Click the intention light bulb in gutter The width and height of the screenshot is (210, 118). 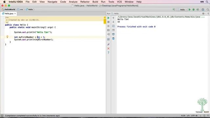click(x=7, y=37)
